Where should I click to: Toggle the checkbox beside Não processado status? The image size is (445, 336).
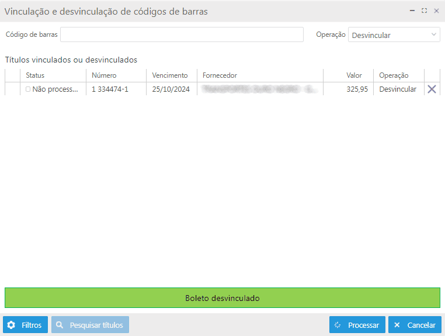pyautogui.click(x=28, y=89)
